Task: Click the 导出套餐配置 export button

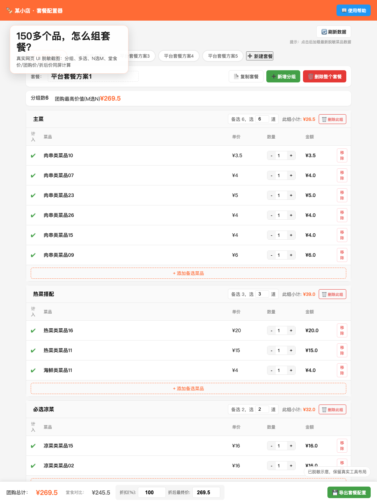Action: [x=349, y=493]
